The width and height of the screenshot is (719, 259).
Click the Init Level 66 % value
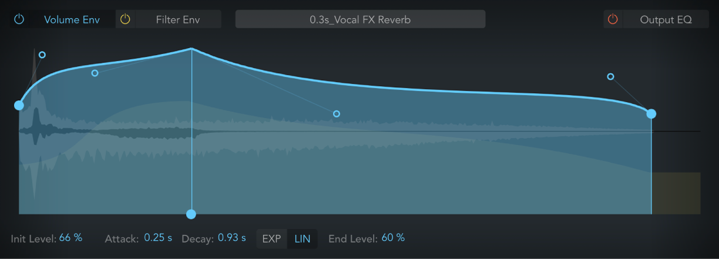[x=70, y=238]
